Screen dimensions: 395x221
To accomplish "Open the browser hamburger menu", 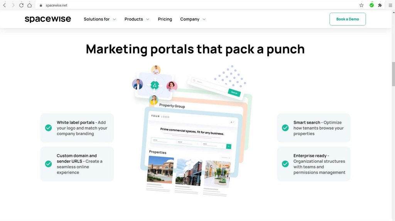I will click(390, 5).
